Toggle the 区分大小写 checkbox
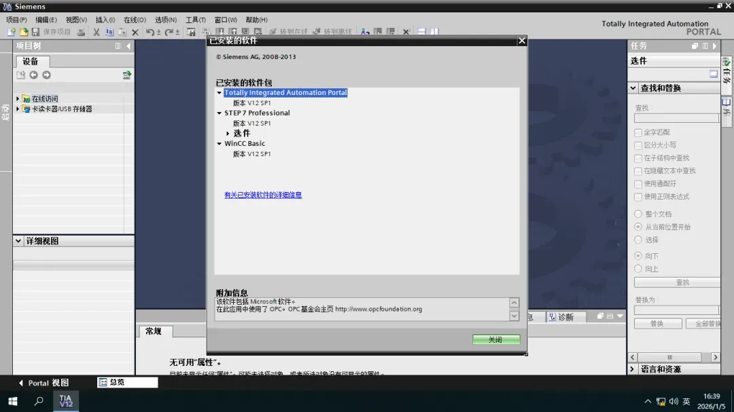The width and height of the screenshot is (734, 412). point(638,145)
